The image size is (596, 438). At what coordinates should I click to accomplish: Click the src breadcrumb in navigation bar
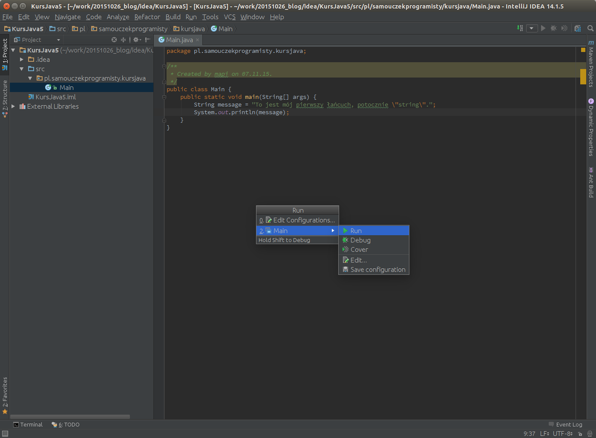[58, 29]
